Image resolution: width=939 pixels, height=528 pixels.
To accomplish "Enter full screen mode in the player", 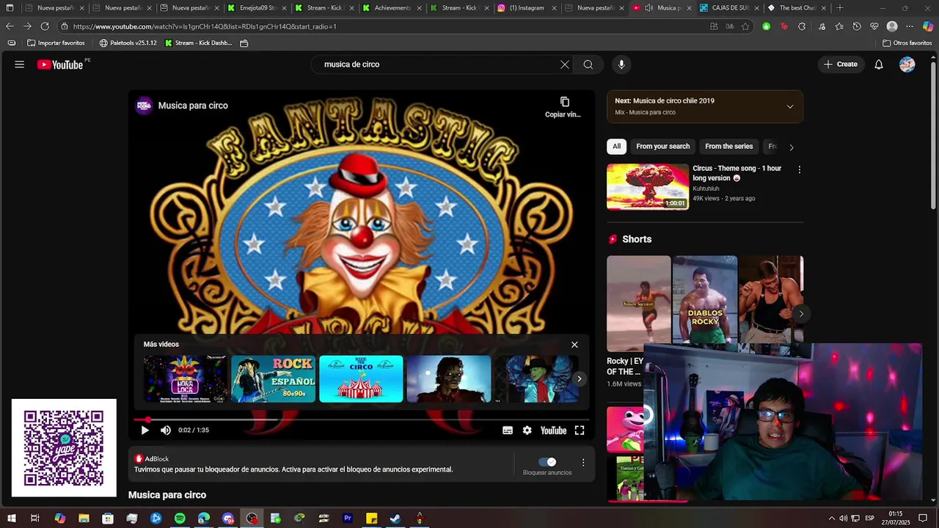I will click(x=580, y=430).
